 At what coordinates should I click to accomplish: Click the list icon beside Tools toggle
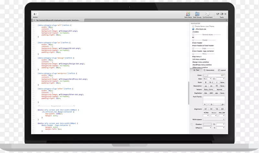[226, 14]
